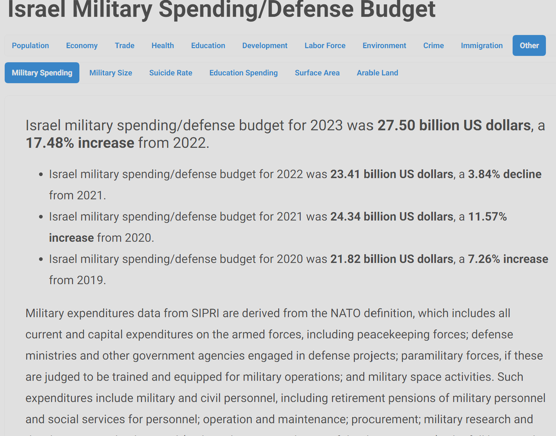Screen dimensions: 556x436
Task: Open the Environment tab
Action: pos(384,45)
